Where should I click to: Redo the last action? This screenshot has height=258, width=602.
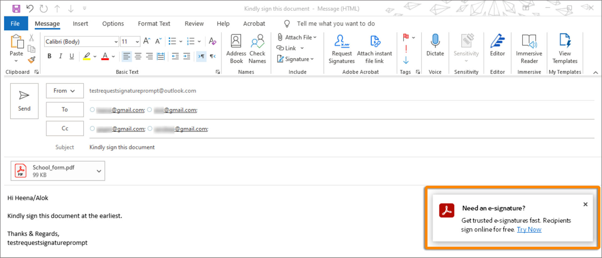click(x=44, y=8)
